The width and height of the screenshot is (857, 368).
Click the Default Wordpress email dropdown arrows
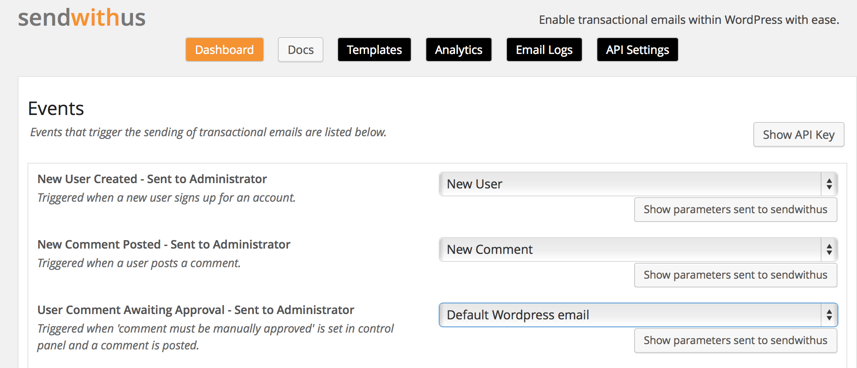tap(829, 315)
